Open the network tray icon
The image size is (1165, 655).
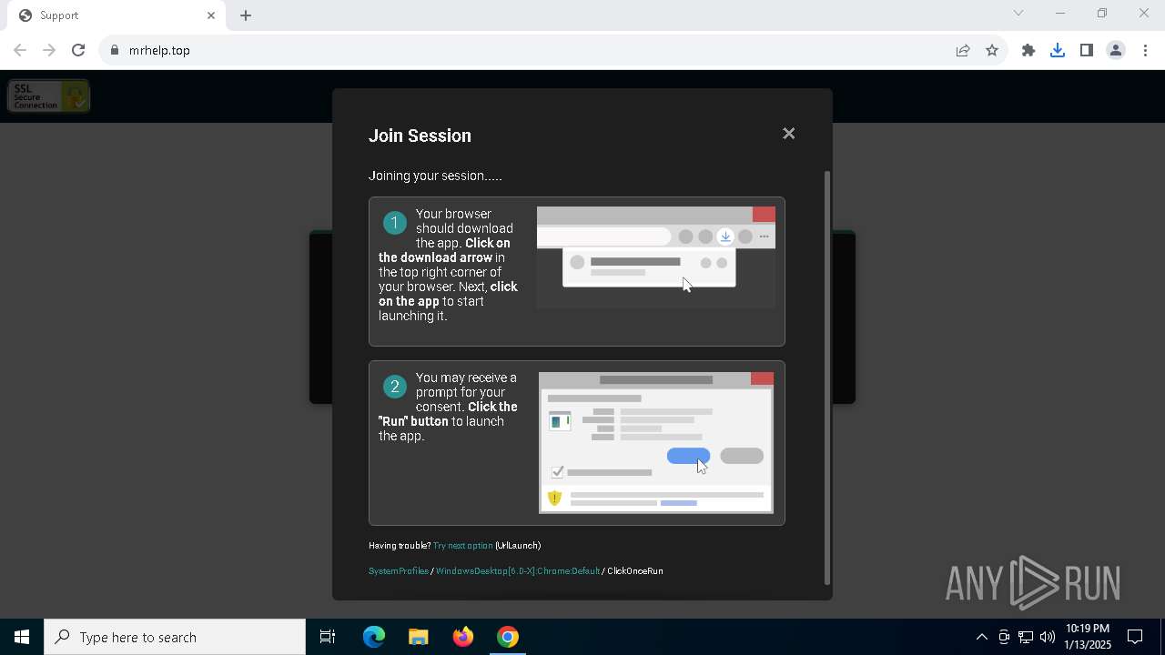(x=1026, y=637)
